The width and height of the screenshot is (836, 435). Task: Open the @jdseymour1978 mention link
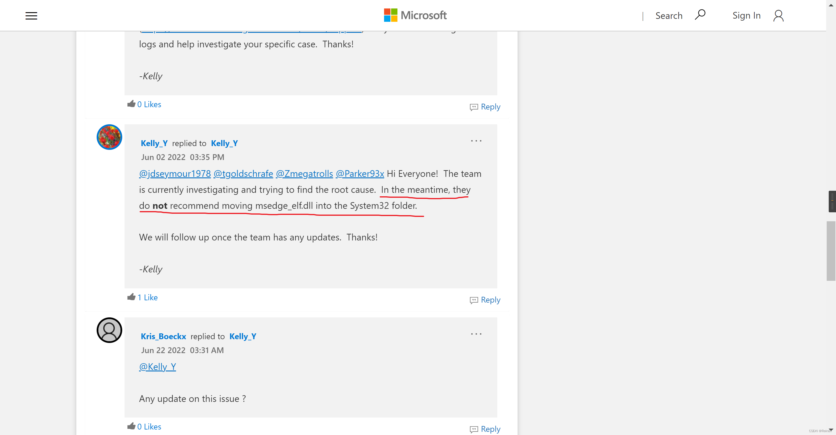tap(175, 174)
